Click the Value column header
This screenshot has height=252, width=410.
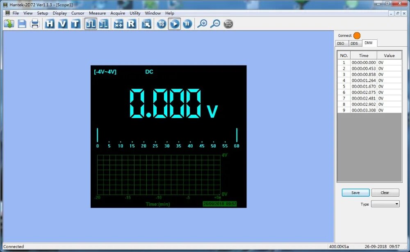pos(389,55)
